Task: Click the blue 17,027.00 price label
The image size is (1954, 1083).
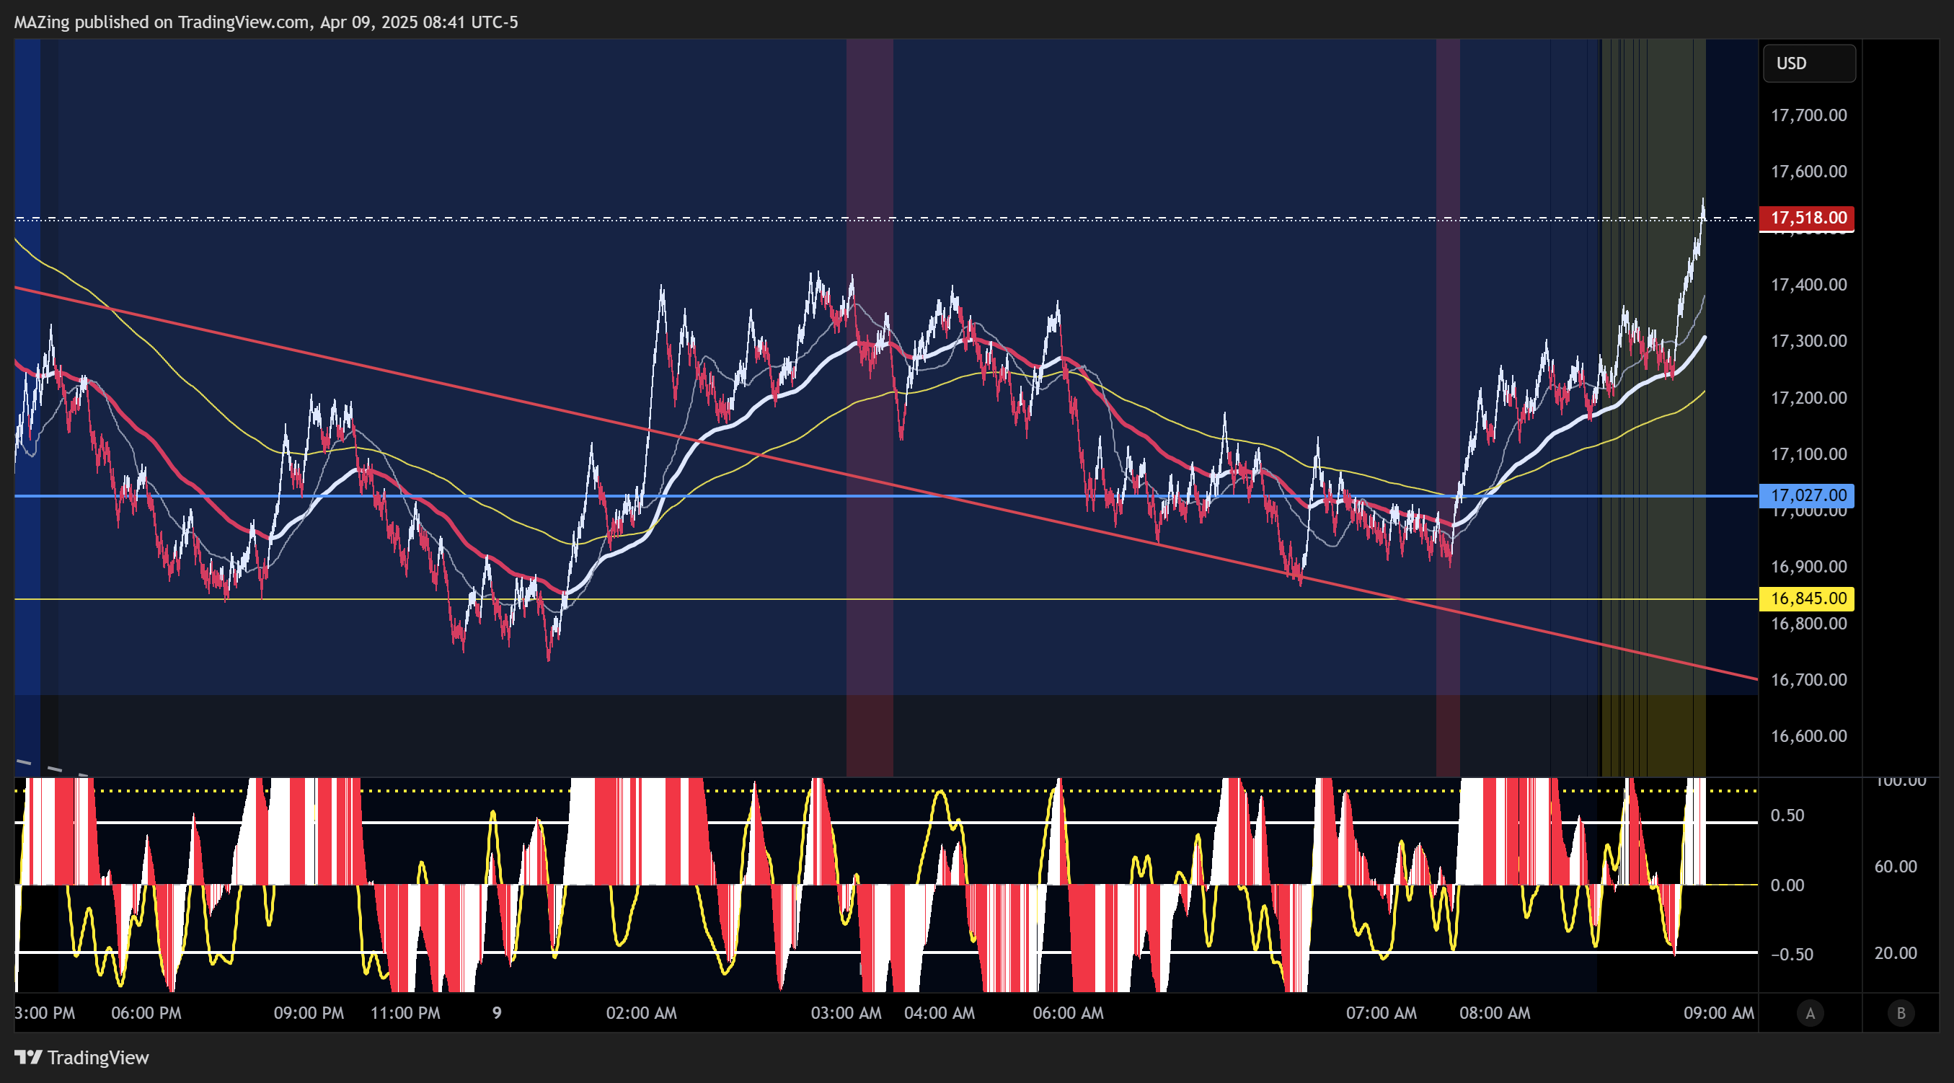Action: point(1807,495)
